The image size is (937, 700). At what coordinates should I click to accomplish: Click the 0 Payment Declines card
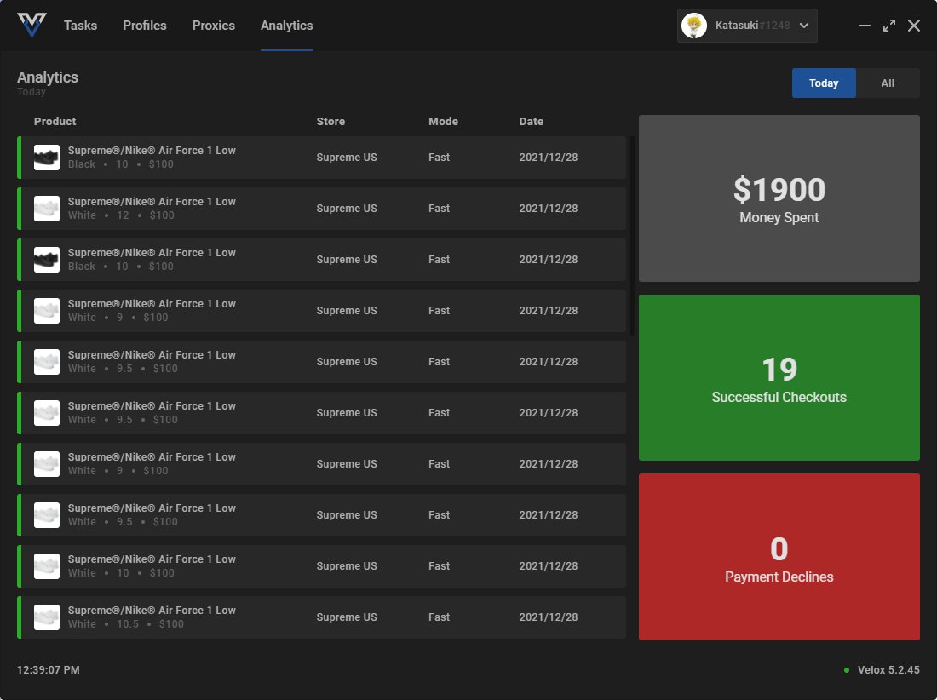point(779,557)
